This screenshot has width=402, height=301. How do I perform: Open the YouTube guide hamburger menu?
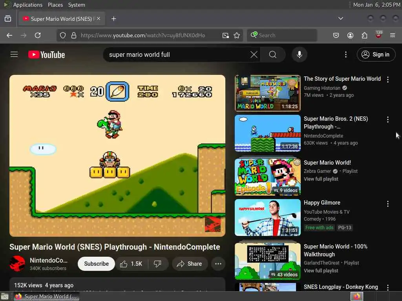(x=14, y=54)
